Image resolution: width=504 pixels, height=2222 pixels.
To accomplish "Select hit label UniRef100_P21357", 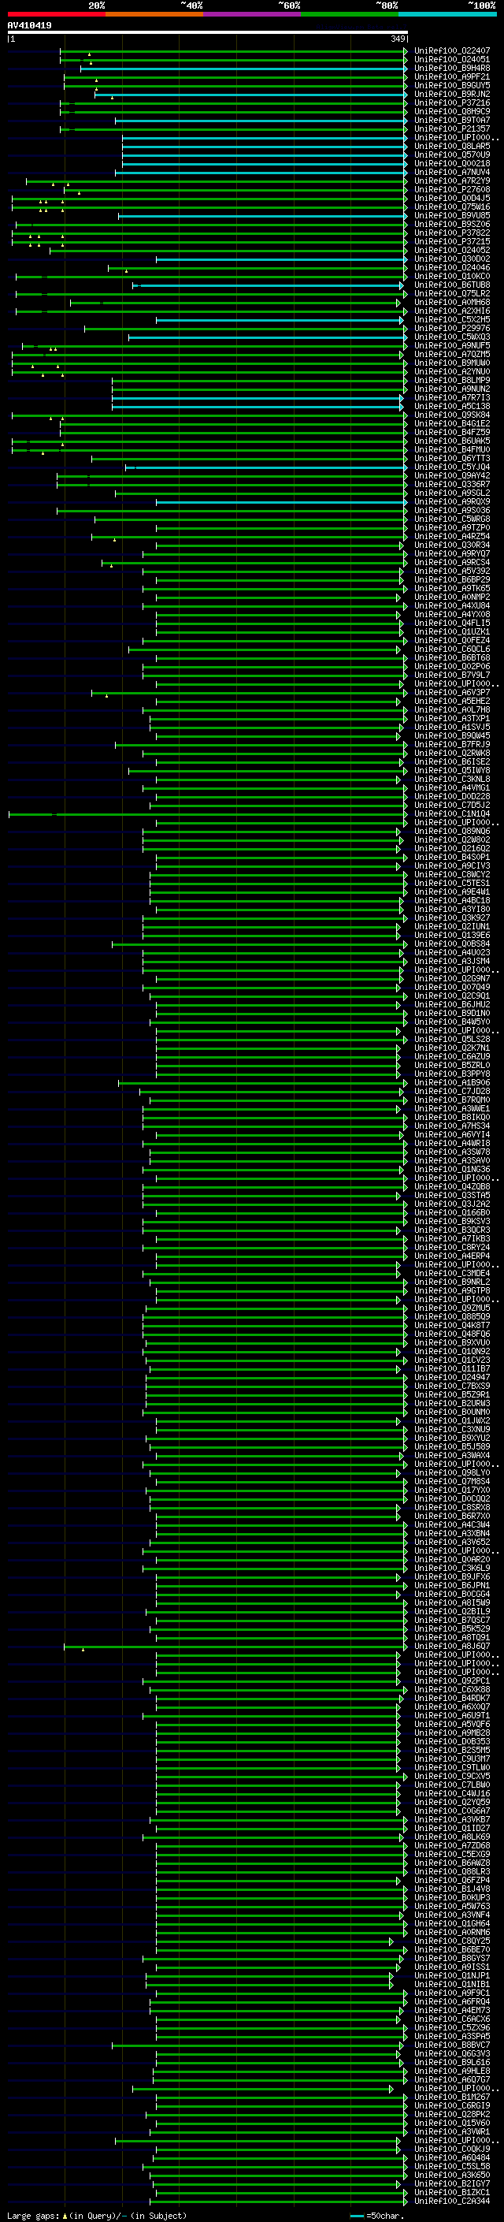I will pyautogui.click(x=451, y=129).
